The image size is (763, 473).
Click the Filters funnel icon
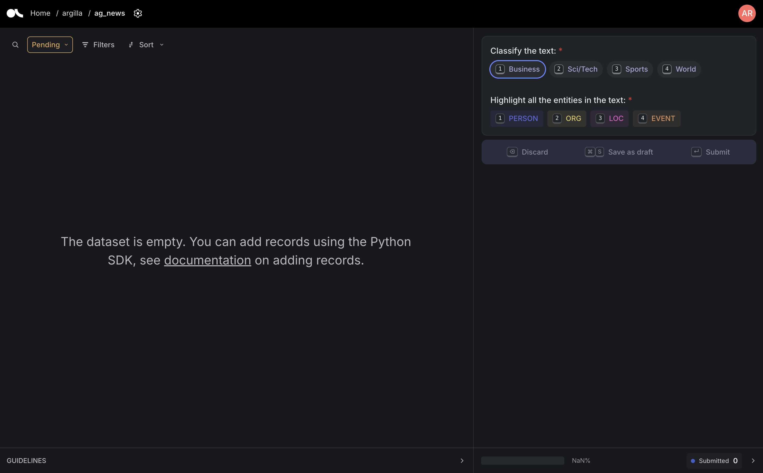click(85, 44)
